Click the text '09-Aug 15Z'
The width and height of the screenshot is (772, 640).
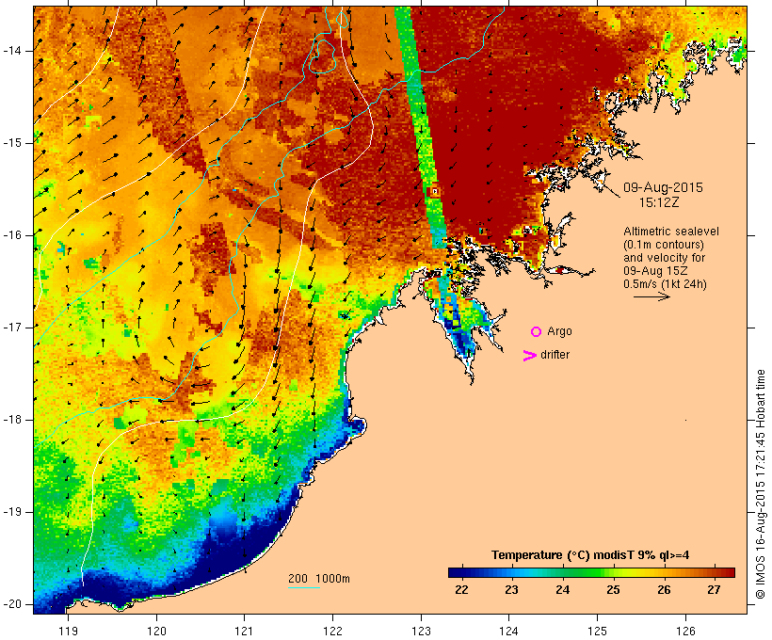point(655,271)
